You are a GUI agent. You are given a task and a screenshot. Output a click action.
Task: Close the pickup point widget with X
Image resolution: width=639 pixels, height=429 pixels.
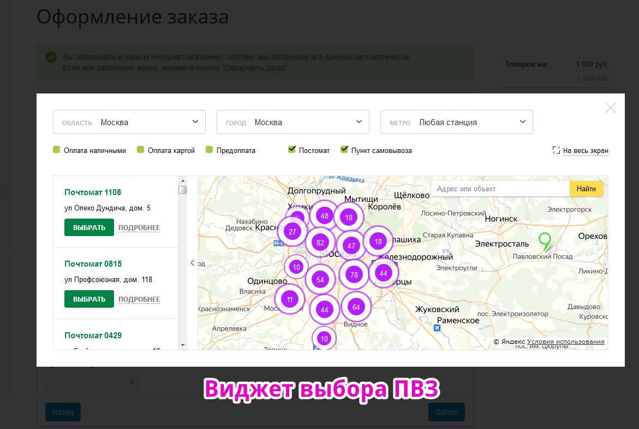pos(611,108)
